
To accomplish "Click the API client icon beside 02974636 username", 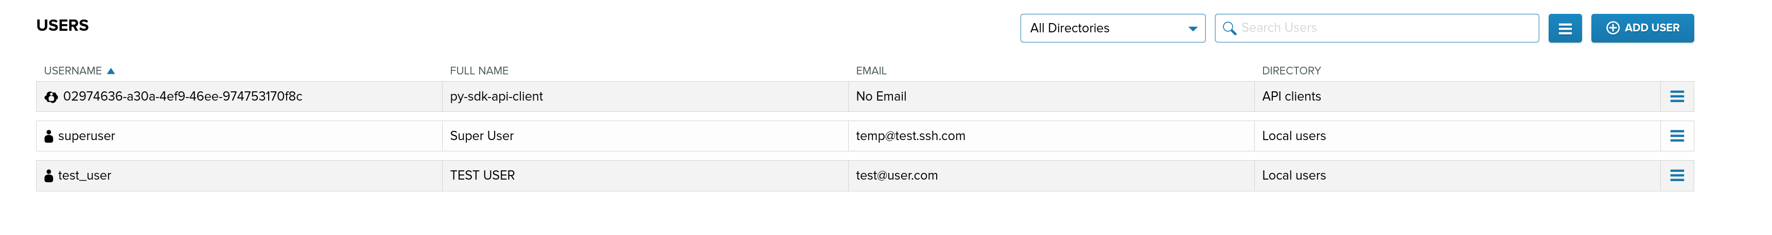I will click(x=51, y=96).
